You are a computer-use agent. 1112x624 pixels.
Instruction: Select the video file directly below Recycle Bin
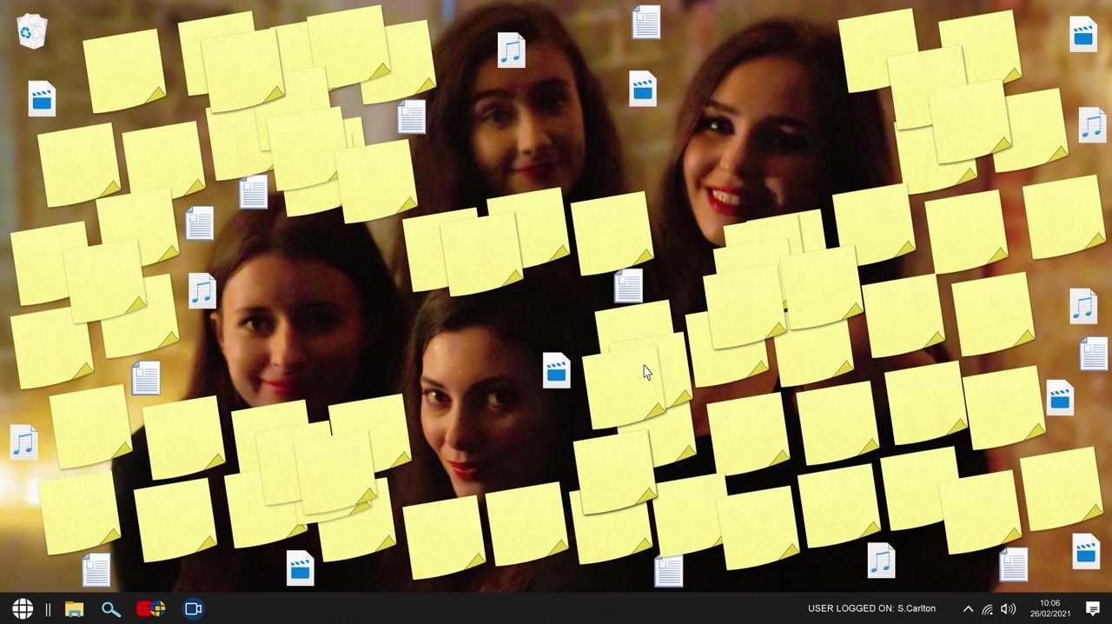[x=42, y=99]
